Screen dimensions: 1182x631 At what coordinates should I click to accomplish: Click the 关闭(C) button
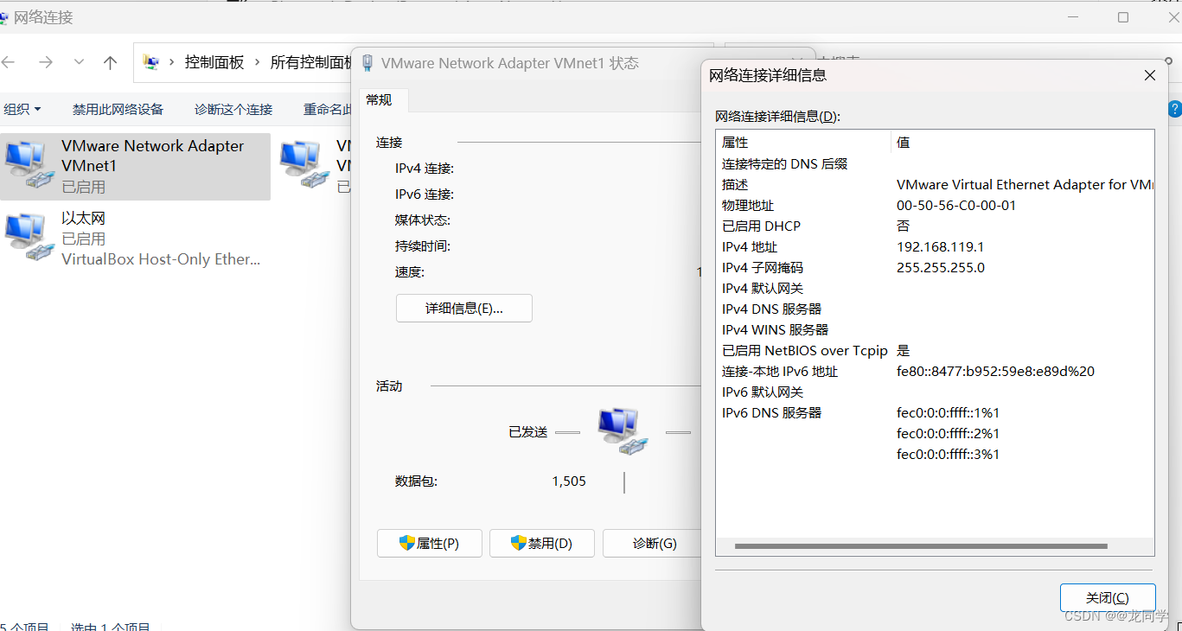1108,598
